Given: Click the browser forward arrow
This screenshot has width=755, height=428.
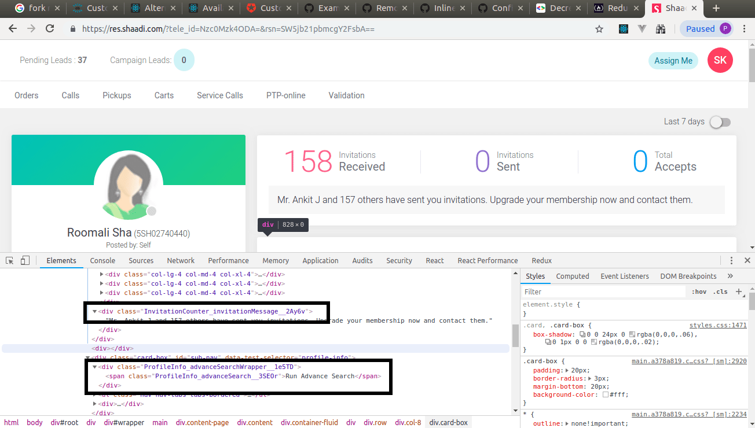Looking at the screenshot, I should (x=31, y=28).
